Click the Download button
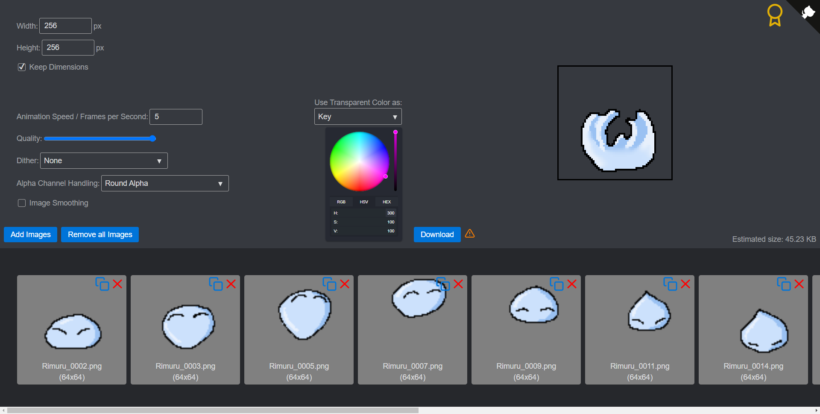This screenshot has width=820, height=414. [x=437, y=235]
